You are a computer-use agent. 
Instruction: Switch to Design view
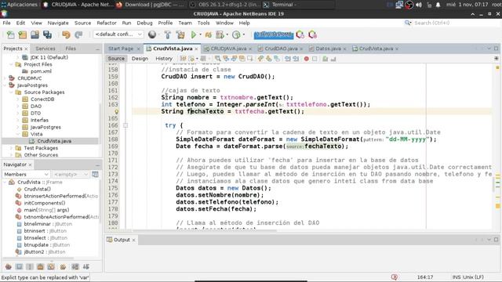(x=140, y=59)
